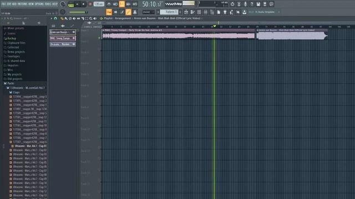
Task: Click the microphone recording icon
Action: click(x=245, y=4)
